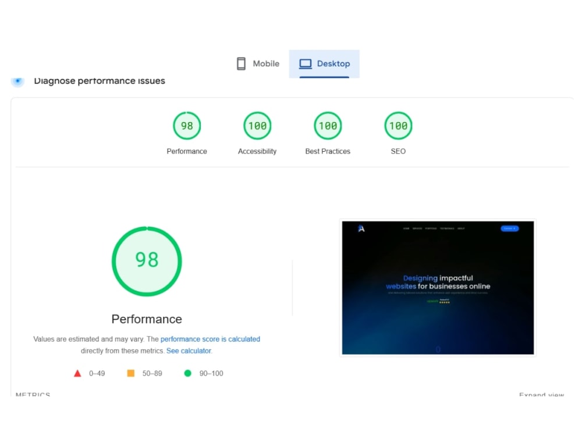
Task: Click the Best Practices 100 score gauge
Action: pyautogui.click(x=328, y=126)
